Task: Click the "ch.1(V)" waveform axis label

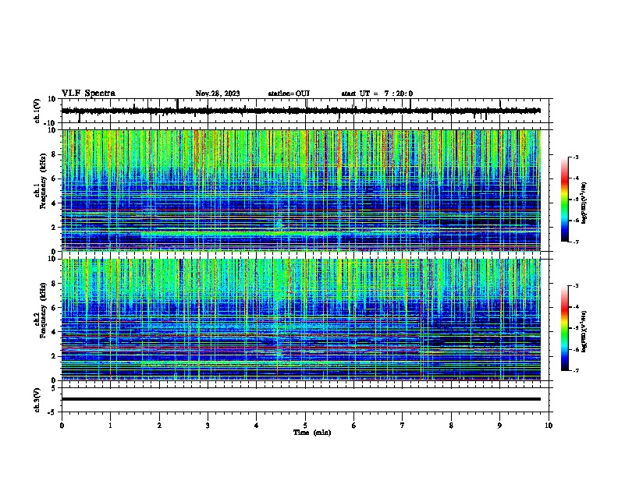Action: coord(37,111)
